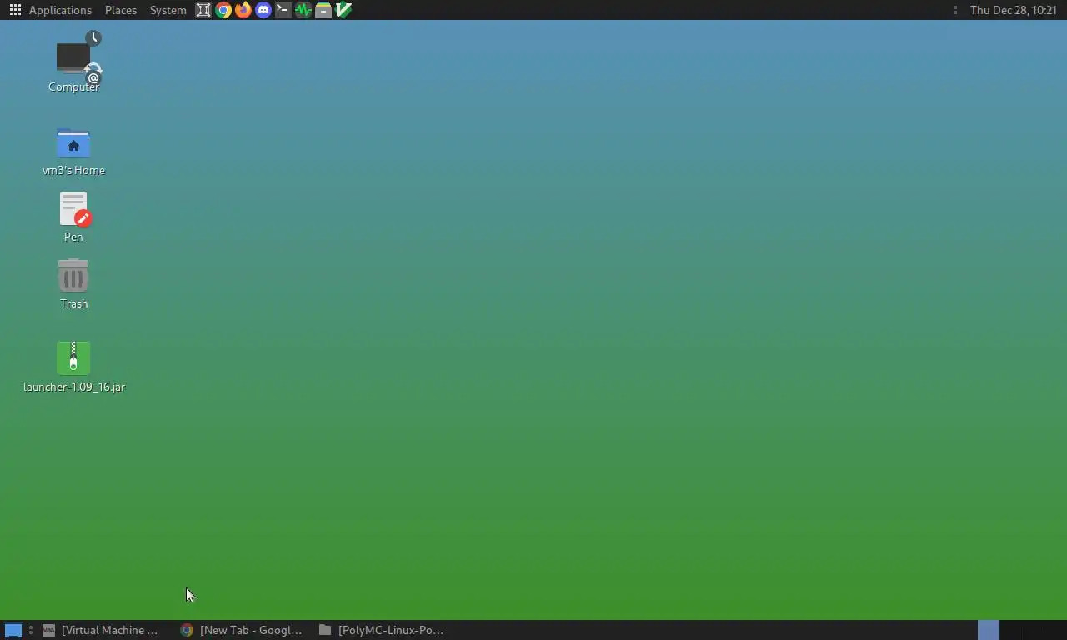Switch to the PolyMC-Linux folder window
The height and width of the screenshot is (640, 1067).
pos(382,630)
